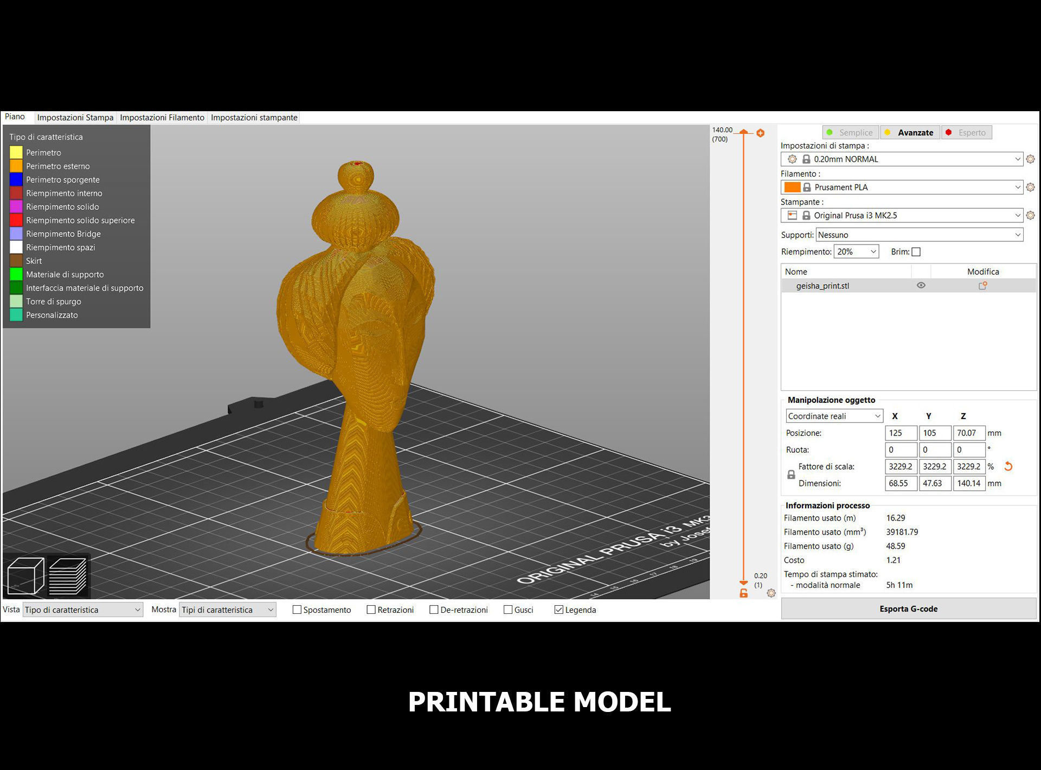1041x770 pixels.
Task: Click gear icon next to 0.20mm NORMAL
Action: click(1030, 159)
